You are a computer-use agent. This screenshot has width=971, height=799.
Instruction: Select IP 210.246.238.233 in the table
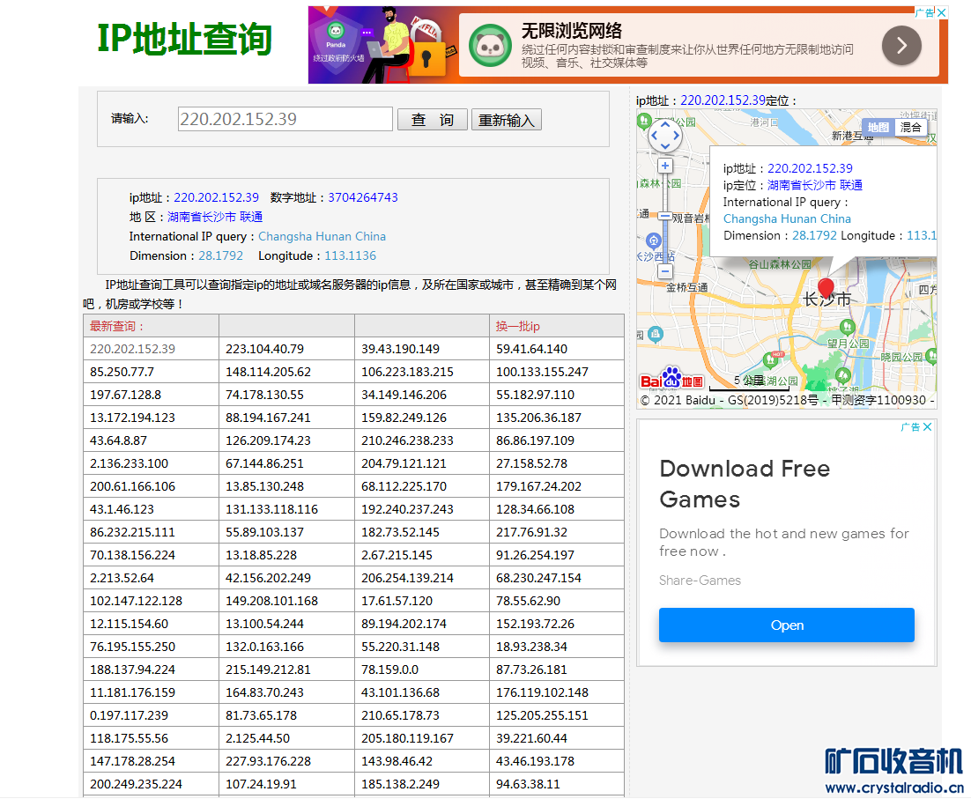coord(407,440)
